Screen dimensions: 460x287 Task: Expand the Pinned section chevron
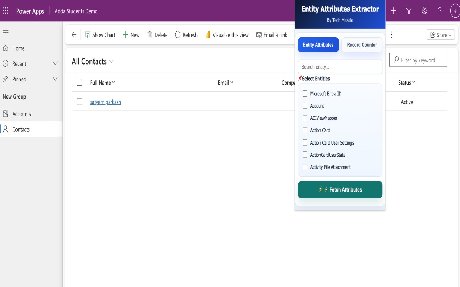[55, 79]
